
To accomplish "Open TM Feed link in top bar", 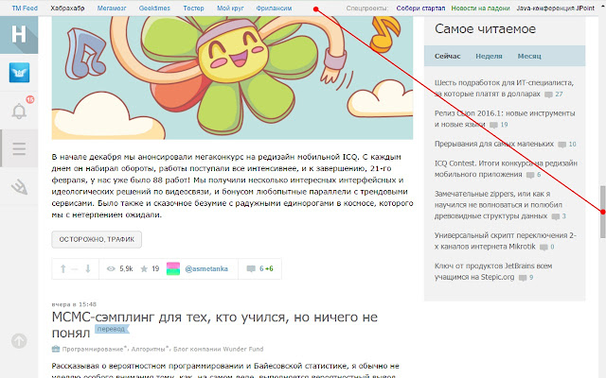I will 25,9.
